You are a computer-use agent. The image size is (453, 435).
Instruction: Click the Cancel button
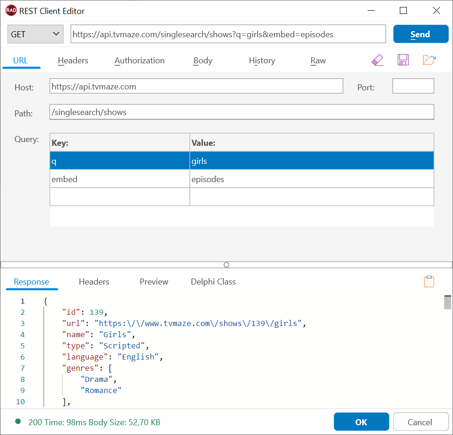[420, 422]
